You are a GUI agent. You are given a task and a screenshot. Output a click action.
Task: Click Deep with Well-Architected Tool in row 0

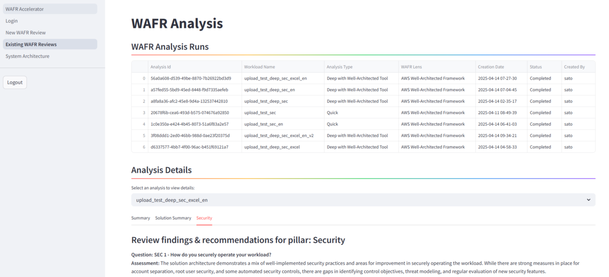coord(361,79)
